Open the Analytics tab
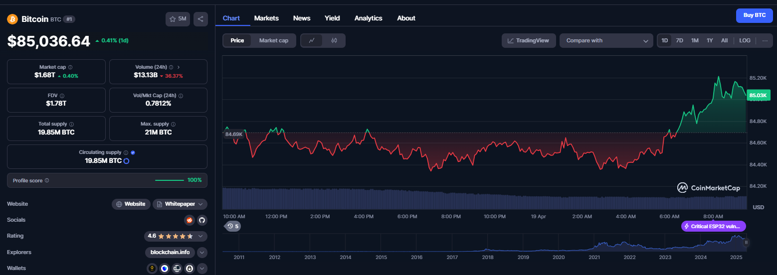Screen dimensions: 777x275 click(369, 18)
